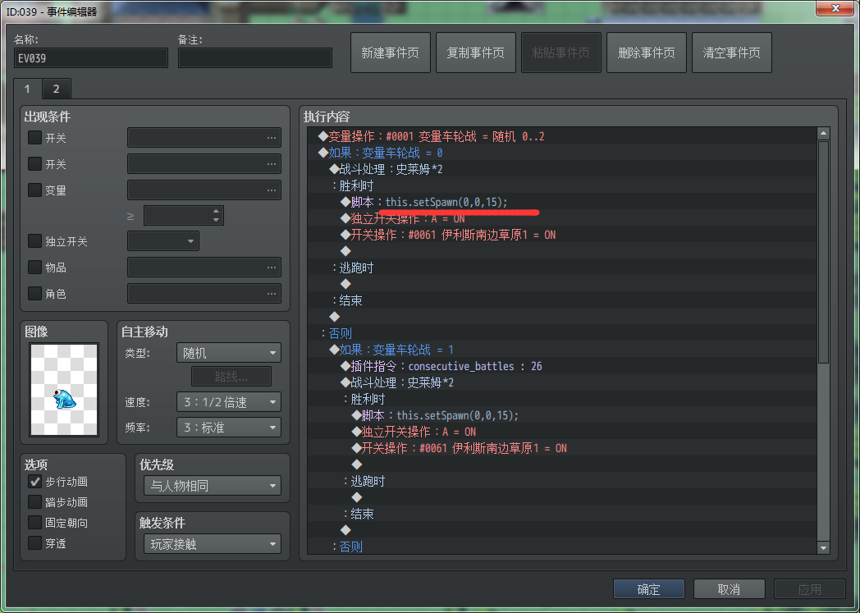Select second 开关操作 #0061 伊利斯南边草原1 line
This screenshot has height=613, width=860.
(x=561, y=448)
